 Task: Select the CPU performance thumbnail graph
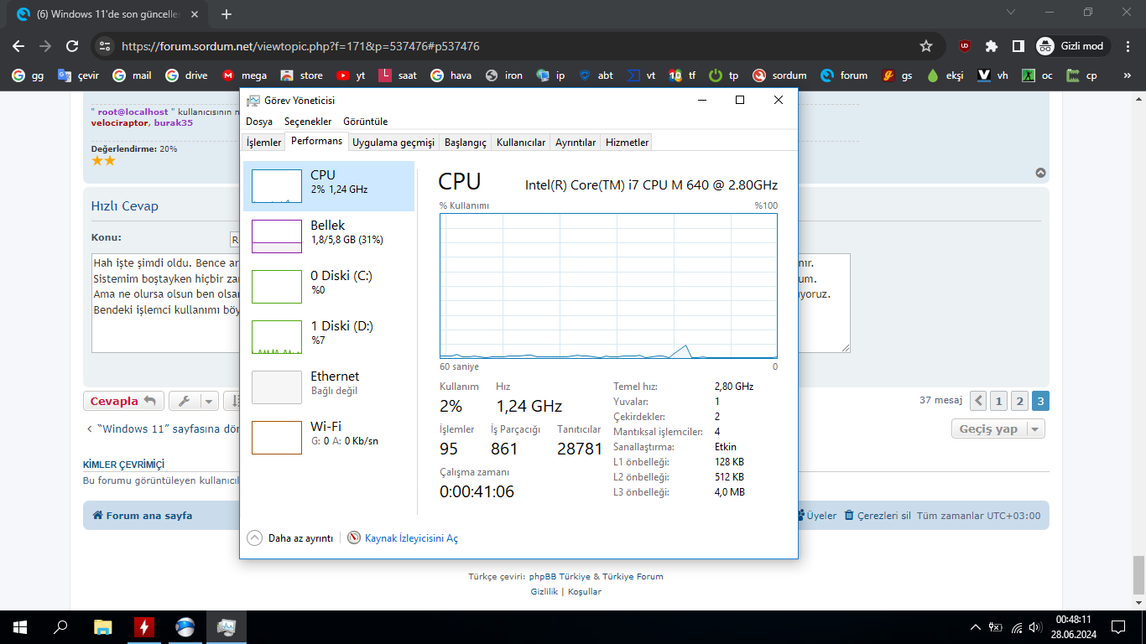point(277,186)
